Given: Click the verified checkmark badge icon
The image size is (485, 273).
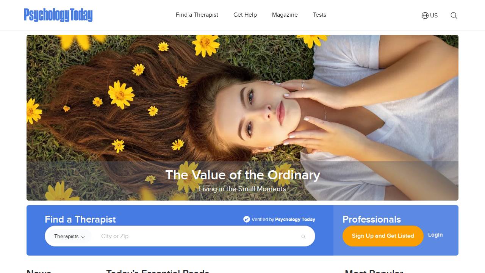Looking at the screenshot, I should pyautogui.click(x=247, y=219).
